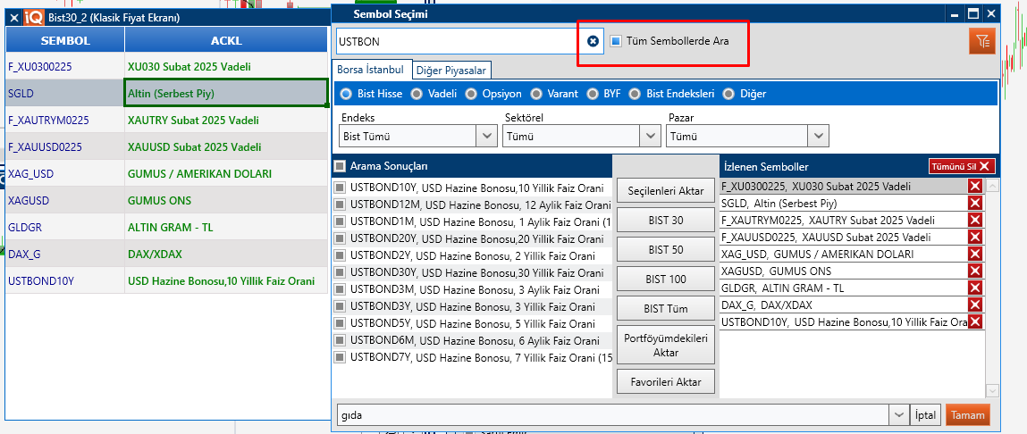The height and width of the screenshot is (434, 1027).
Task: Select the Borsa İstanbul tab
Action: pos(370,70)
